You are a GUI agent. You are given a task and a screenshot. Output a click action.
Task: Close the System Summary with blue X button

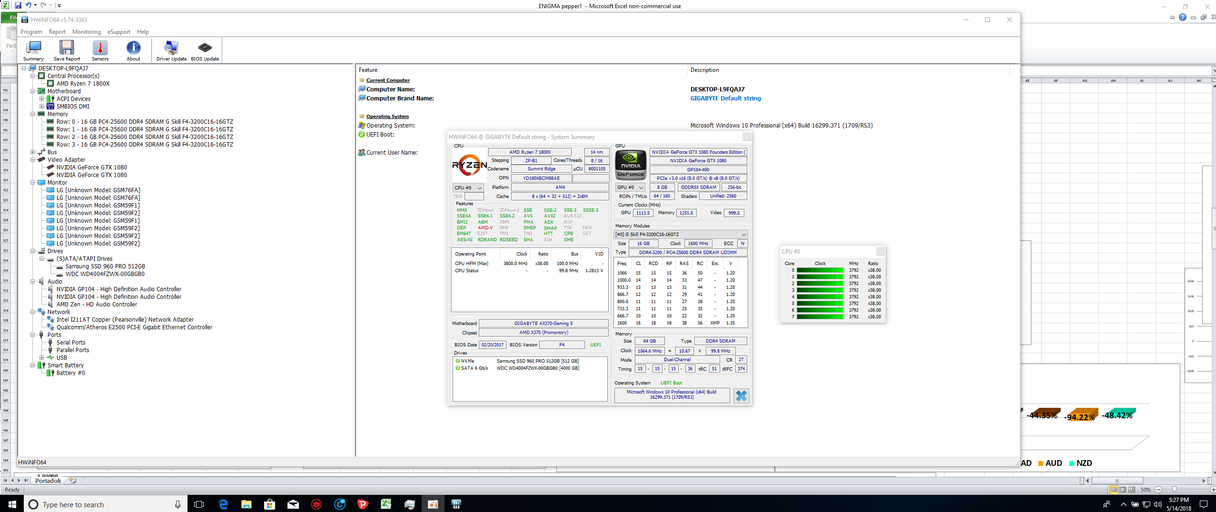pyautogui.click(x=741, y=396)
